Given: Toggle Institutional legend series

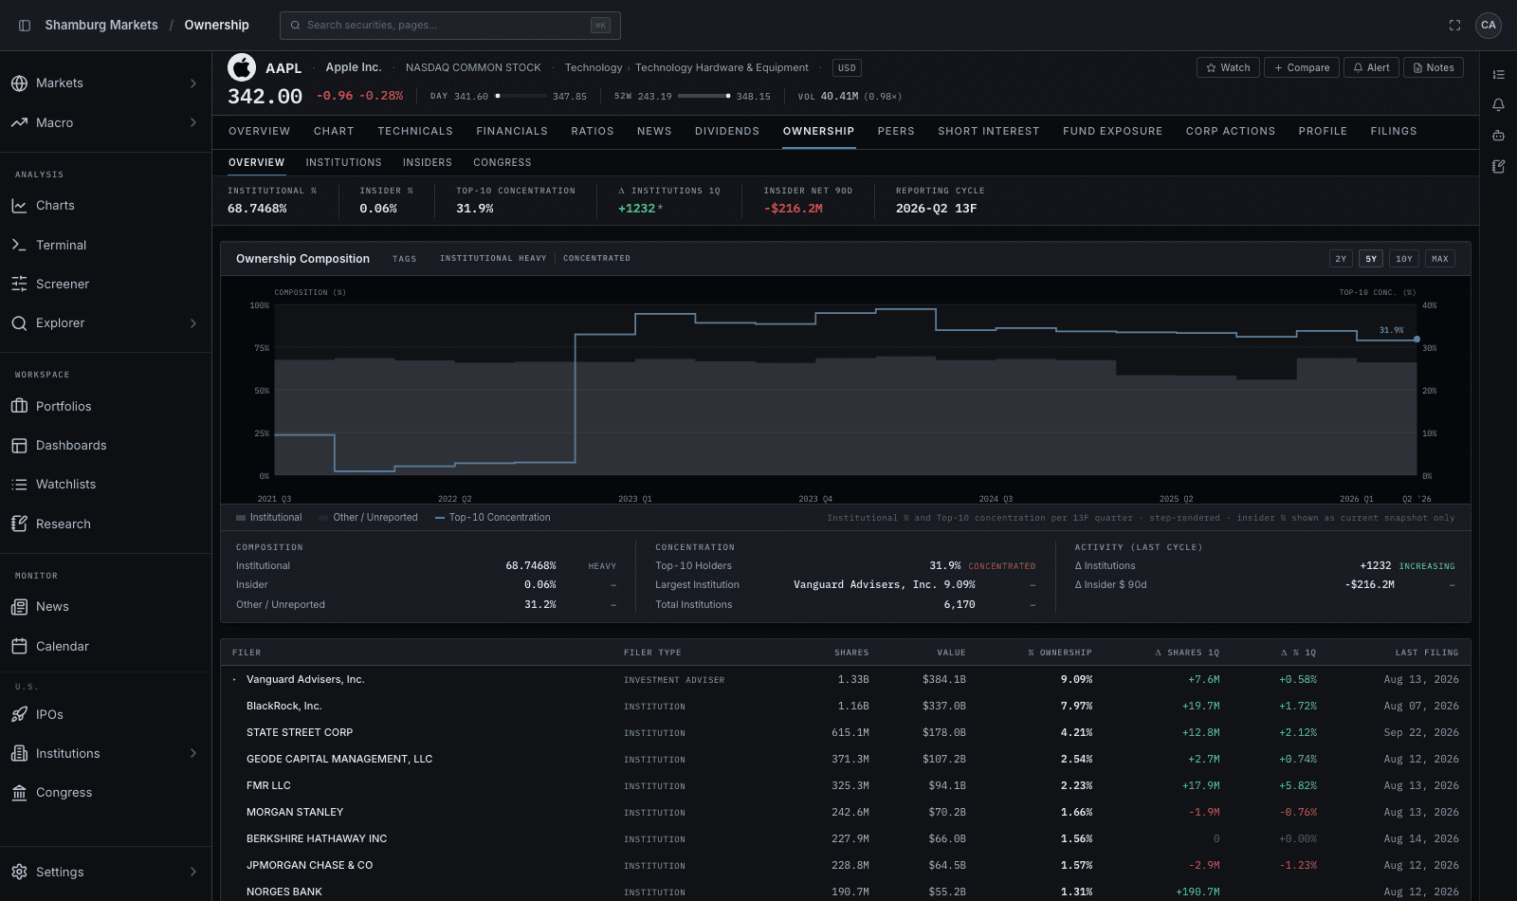Looking at the screenshot, I should [x=268, y=518].
